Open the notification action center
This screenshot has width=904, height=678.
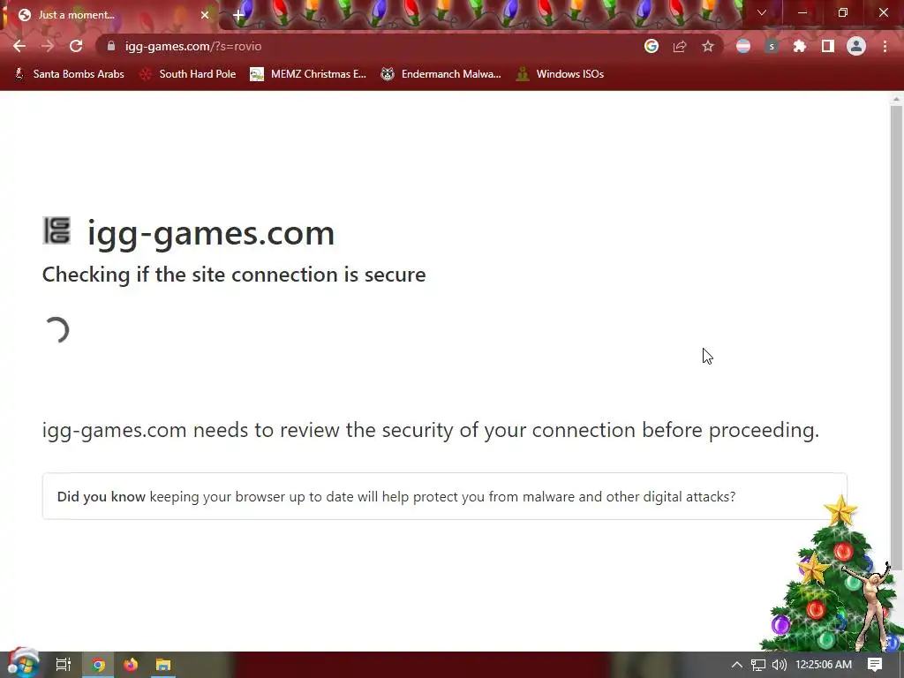pos(875,665)
